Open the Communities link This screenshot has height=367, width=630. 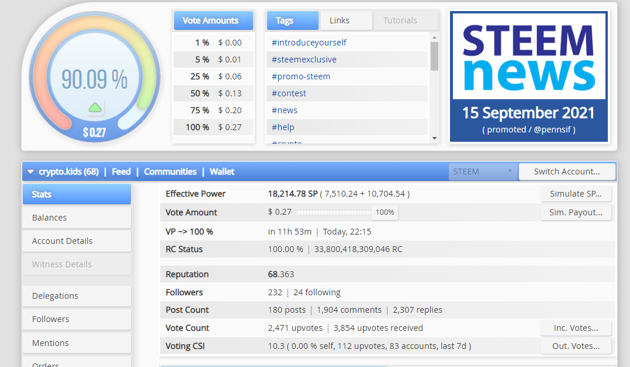pos(171,172)
